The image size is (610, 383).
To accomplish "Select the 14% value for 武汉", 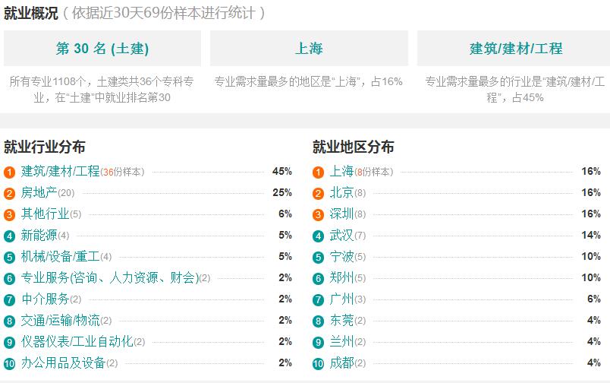I will pos(591,235).
